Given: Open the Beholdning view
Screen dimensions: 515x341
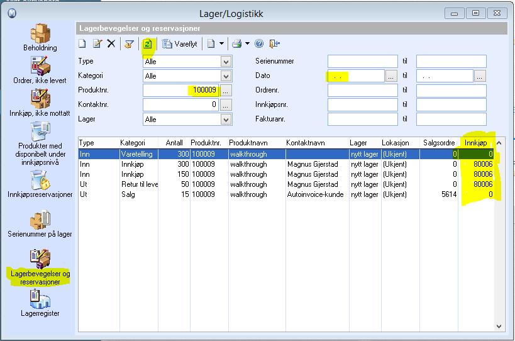Looking at the screenshot, I should (x=40, y=38).
